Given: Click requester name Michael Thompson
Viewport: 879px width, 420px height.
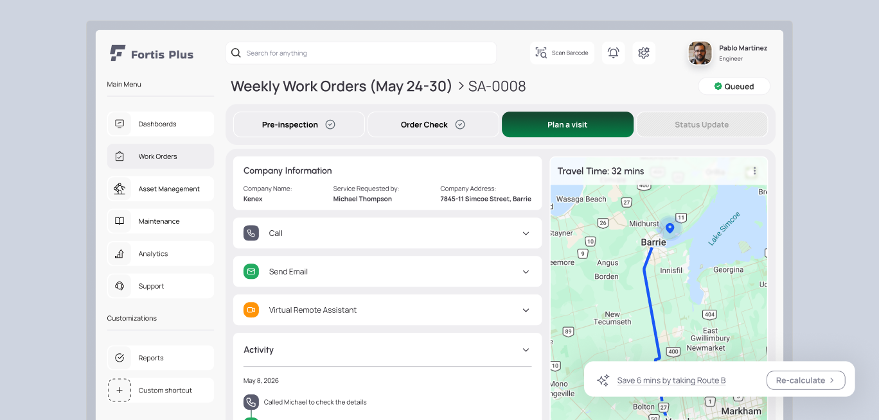Looking at the screenshot, I should click(362, 199).
